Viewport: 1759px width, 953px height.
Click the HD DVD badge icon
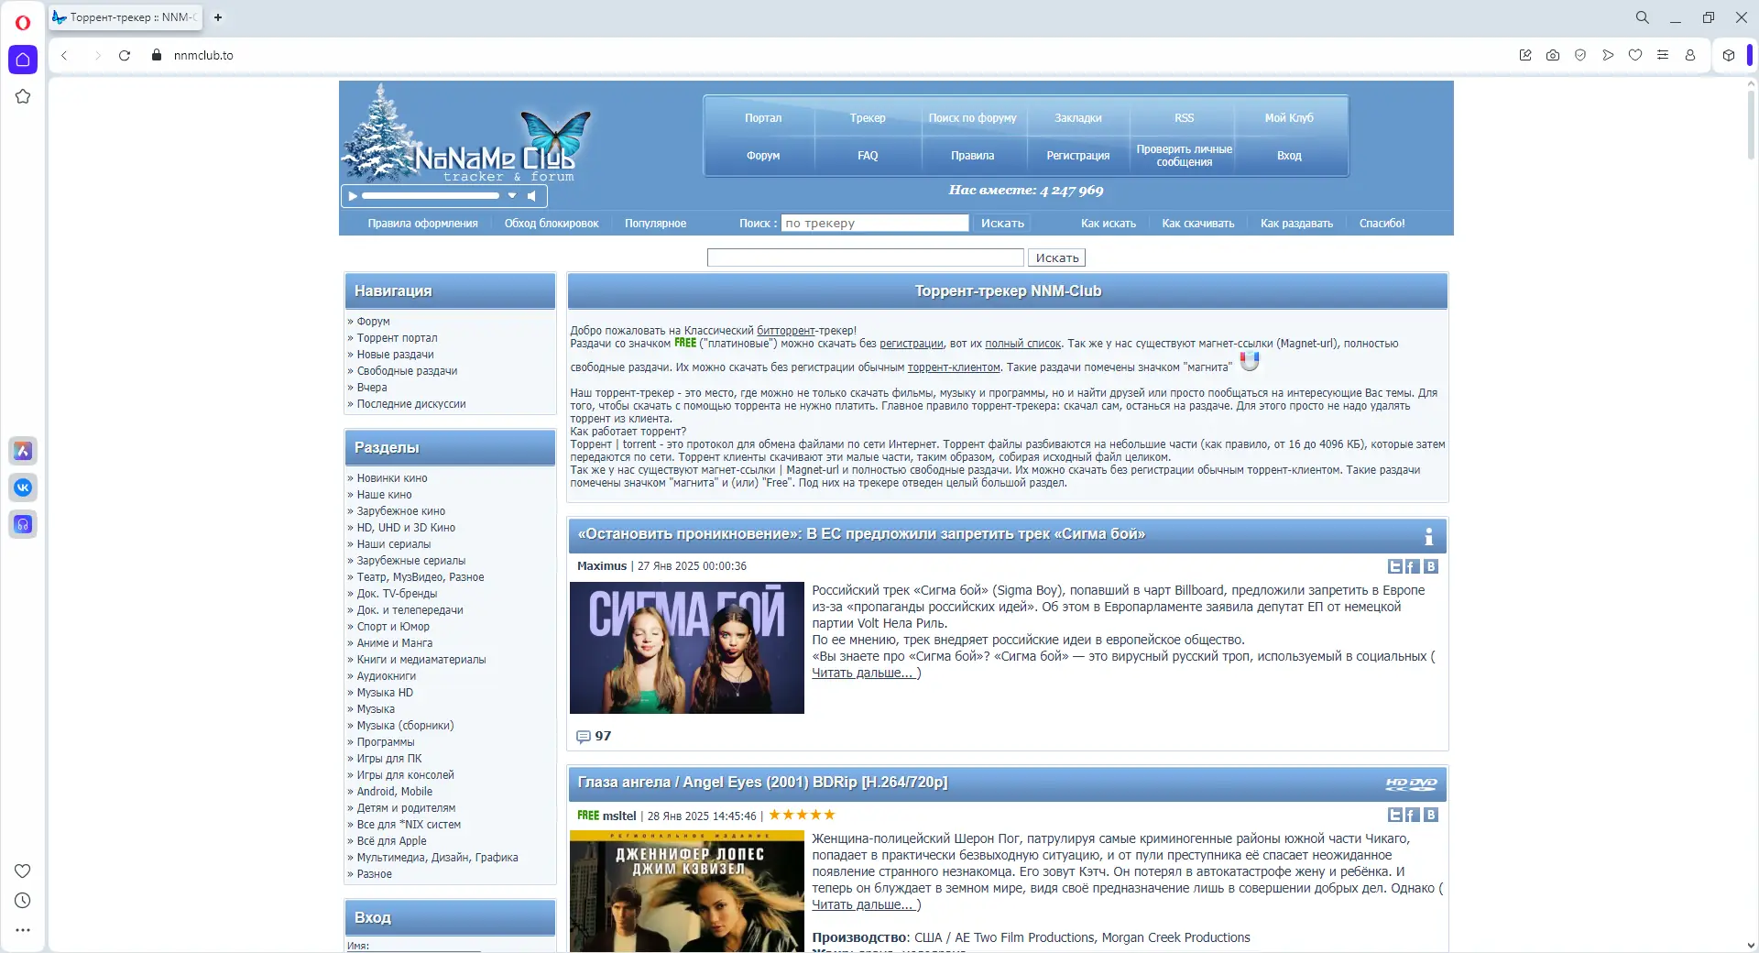[1411, 784]
